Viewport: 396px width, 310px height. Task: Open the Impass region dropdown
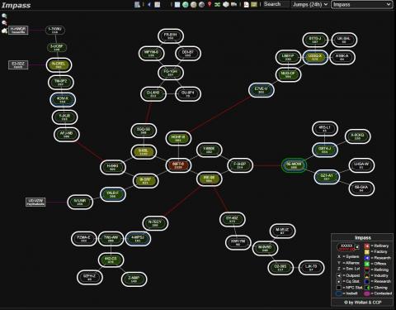362,4
